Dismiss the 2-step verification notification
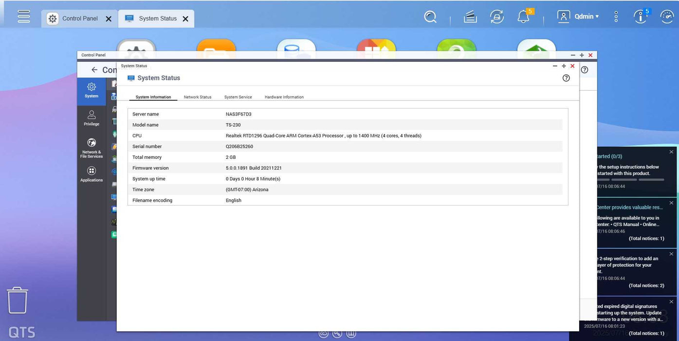This screenshot has width=679, height=341. point(671,254)
